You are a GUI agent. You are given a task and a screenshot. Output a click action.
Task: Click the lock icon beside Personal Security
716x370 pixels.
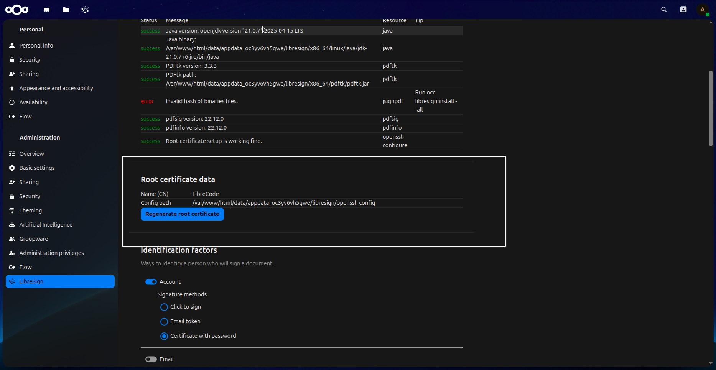12,60
